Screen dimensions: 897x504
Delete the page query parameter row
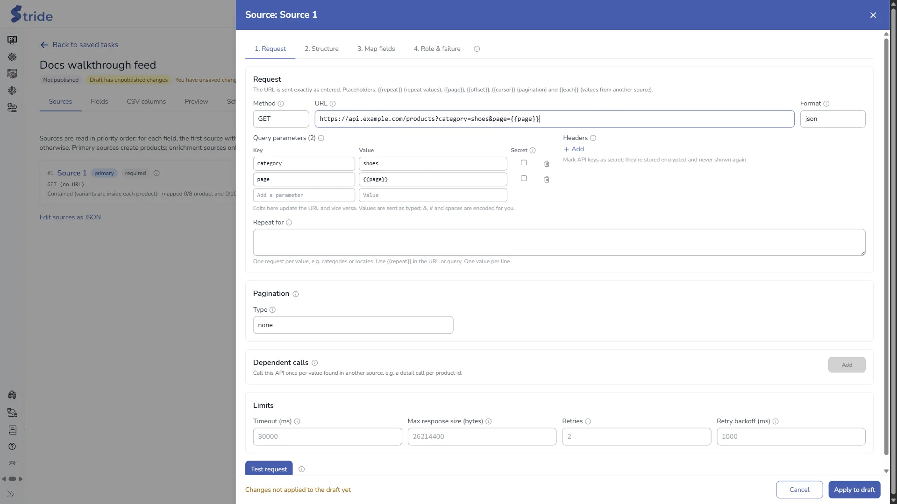(x=547, y=180)
